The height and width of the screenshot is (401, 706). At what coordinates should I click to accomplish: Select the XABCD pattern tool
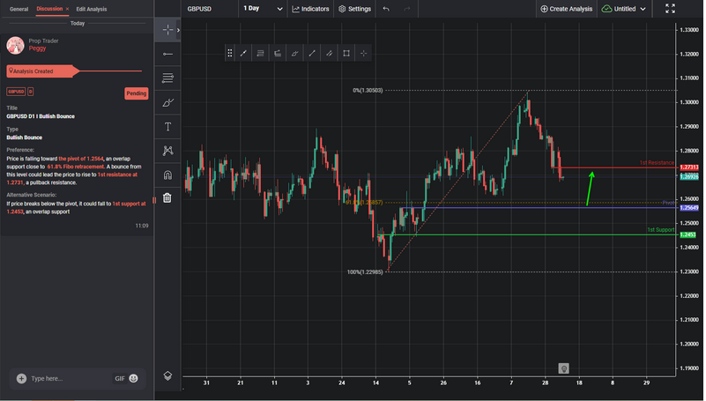(167, 151)
